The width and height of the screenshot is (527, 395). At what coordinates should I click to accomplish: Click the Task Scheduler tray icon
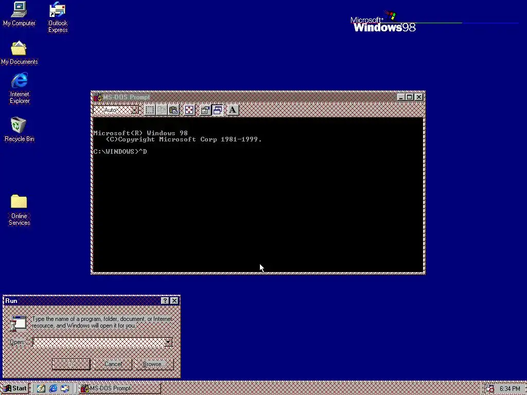point(490,389)
